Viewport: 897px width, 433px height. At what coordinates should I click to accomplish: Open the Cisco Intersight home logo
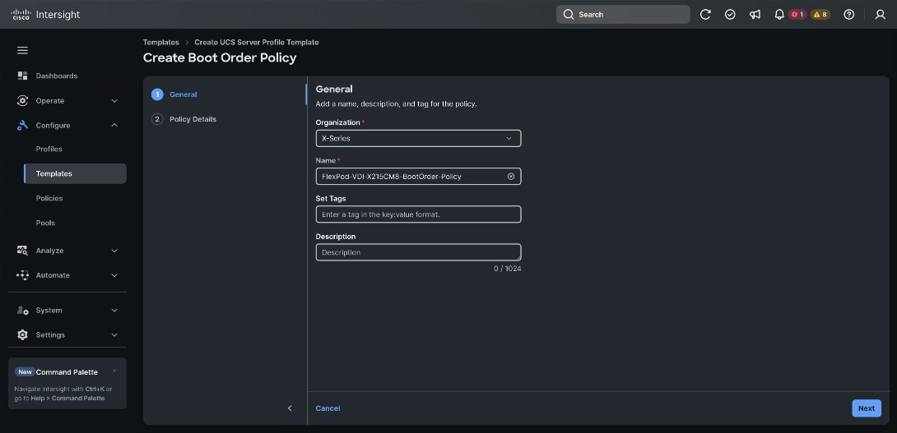coord(45,14)
